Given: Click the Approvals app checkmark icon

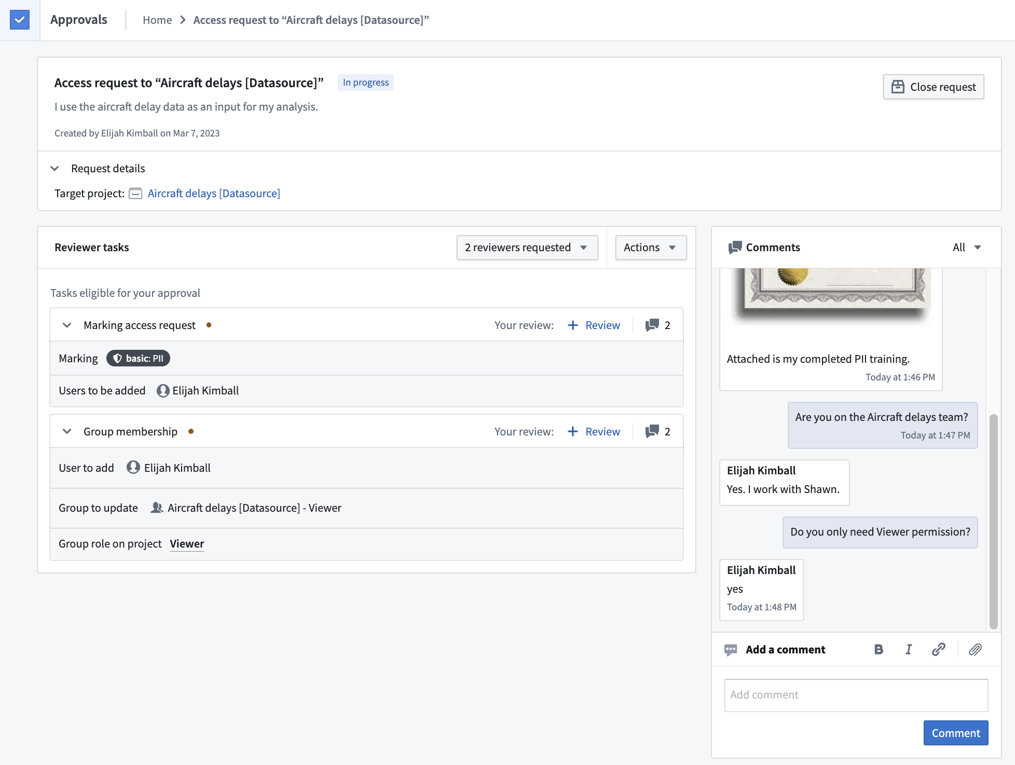Looking at the screenshot, I should click(x=20, y=20).
